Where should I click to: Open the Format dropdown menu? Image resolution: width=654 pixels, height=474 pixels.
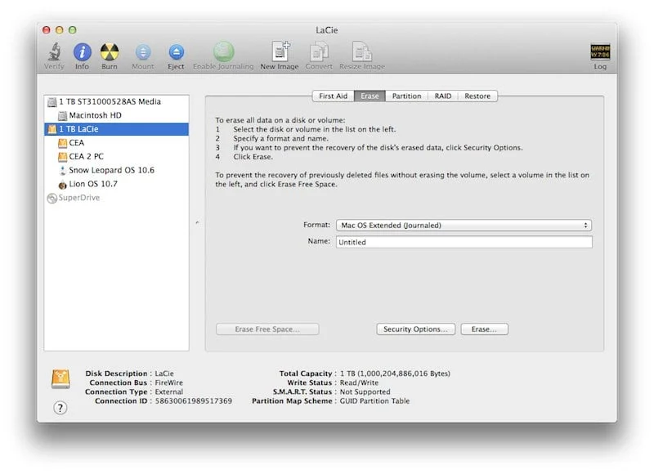(x=464, y=225)
